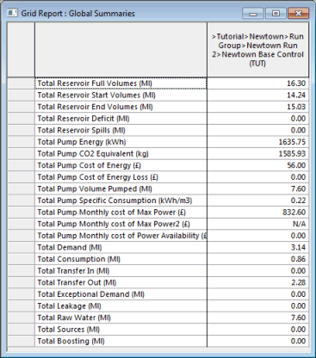Click the Total Pump Energy (kWh) label

82,142
